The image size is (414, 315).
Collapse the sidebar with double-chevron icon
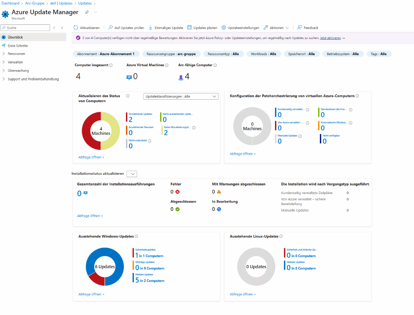tap(62, 28)
